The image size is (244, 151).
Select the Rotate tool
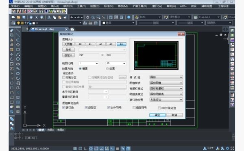pos(12,59)
